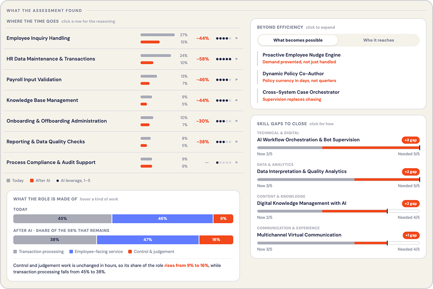
Task: Click the Employee Inquiry Handling label
Action: click(38, 38)
